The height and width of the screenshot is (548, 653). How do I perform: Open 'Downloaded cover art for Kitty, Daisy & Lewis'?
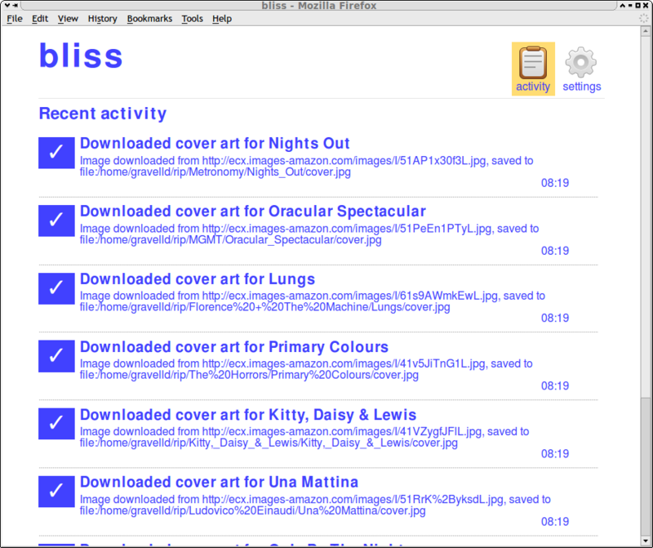[248, 415]
